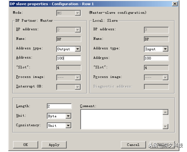This screenshot has width=187, height=152.
Task: Click inside the Comment text area
Action: coord(121,119)
